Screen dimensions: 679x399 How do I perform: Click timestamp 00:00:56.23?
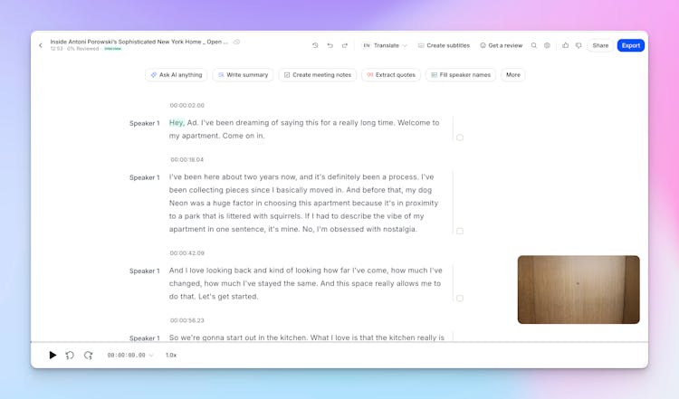[x=187, y=320]
